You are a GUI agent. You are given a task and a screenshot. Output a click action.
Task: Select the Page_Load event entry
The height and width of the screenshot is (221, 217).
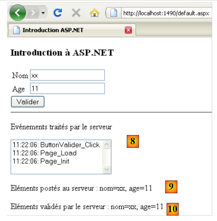(x=44, y=153)
